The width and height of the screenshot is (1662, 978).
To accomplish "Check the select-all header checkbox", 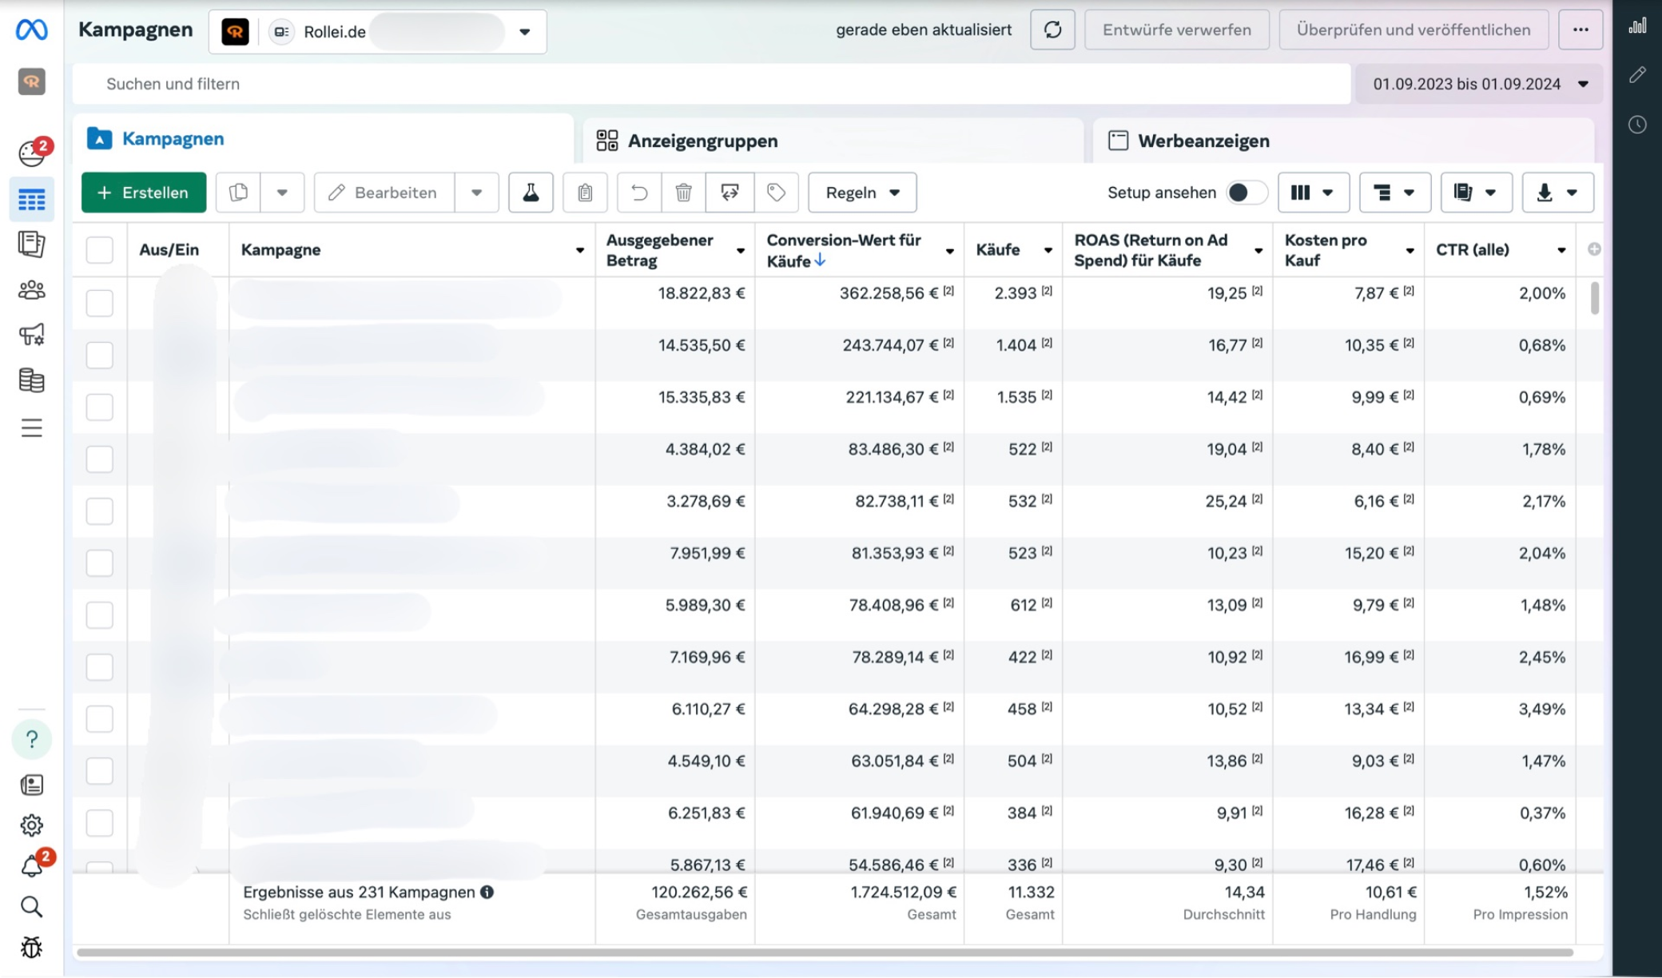I will point(99,250).
